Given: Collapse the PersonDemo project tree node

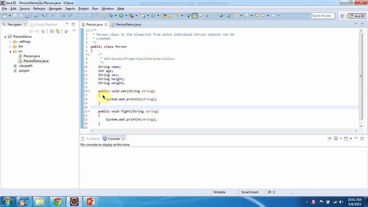Looking at the screenshot, I should pyautogui.click(x=5, y=37).
